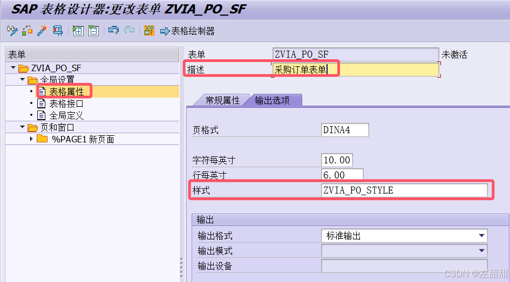The height and width of the screenshot is (282, 510).
Task: Click the %PAGE1 folder icon
Action: coord(42,139)
